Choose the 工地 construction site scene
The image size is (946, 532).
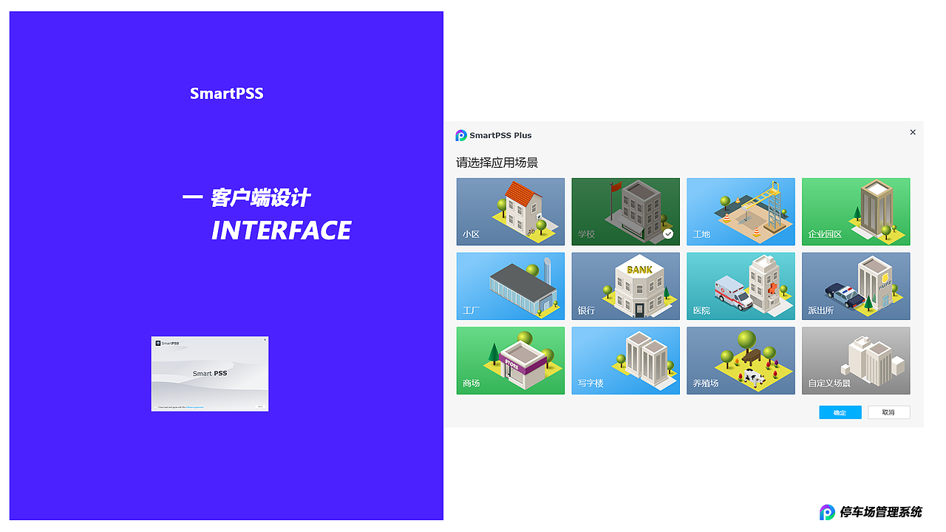(x=741, y=211)
